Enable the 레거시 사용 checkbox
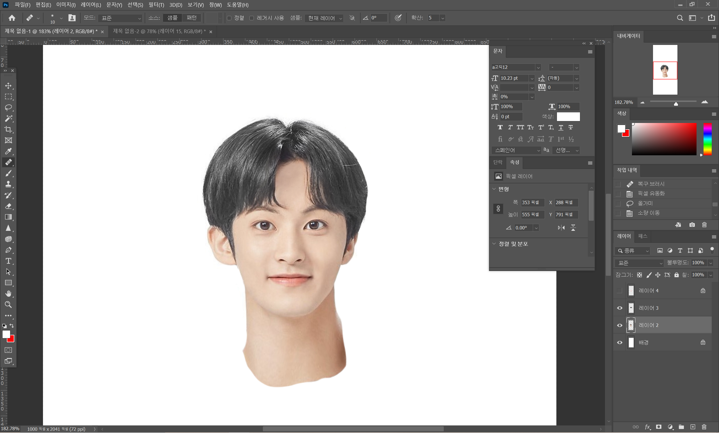Viewport: 719px width, 433px height. [x=252, y=18]
